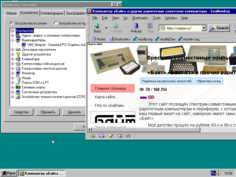
Task: Click the horizontal scrollbar in the browser
Action: (146, 130)
